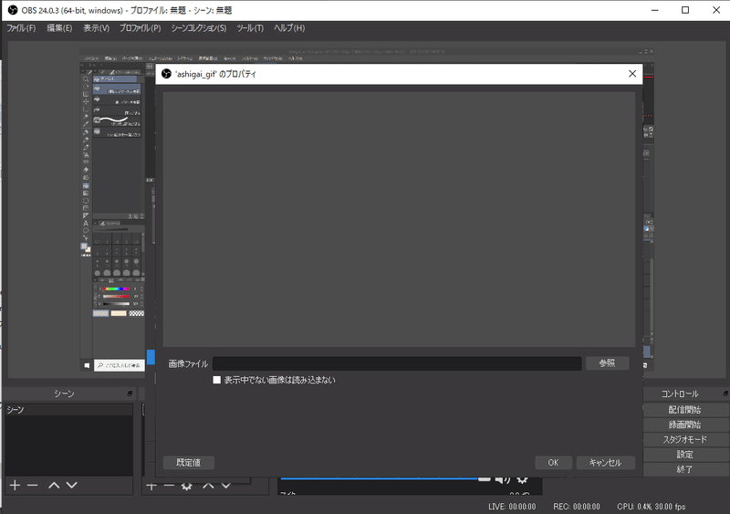Open the ツール(T) menu
Screen dimensions: 730x514
[x=250, y=28]
